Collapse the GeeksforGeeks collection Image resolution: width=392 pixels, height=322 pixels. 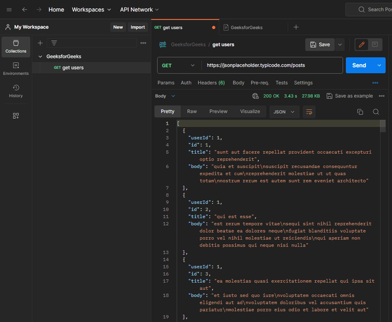[x=40, y=56]
